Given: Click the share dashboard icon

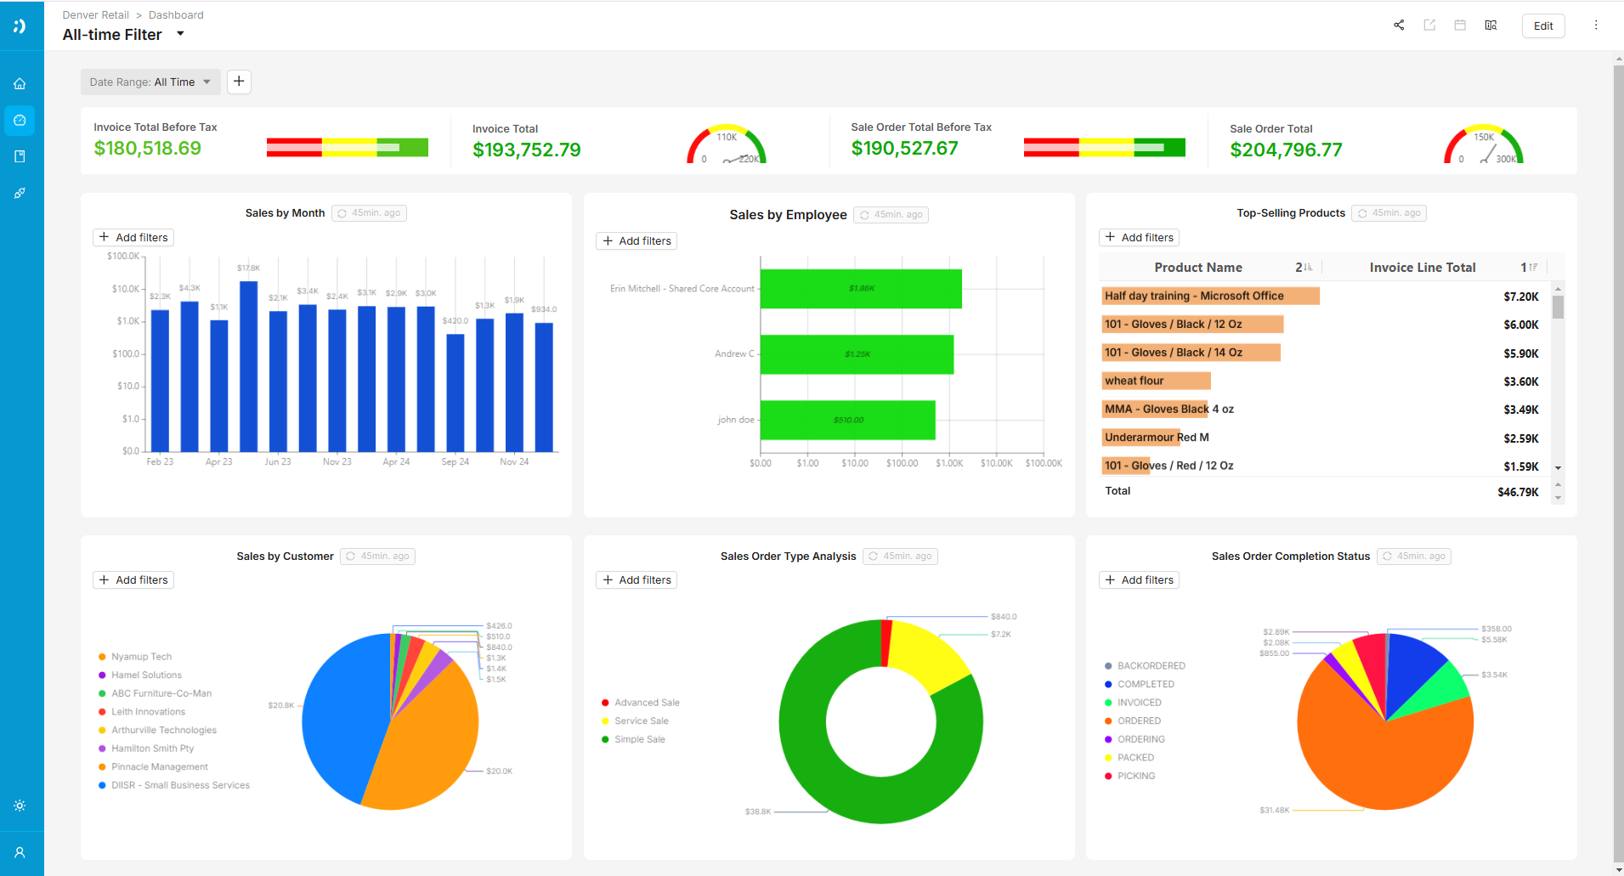Looking at the screenshot, I should pyautogui.click(x=1399, y=25).
